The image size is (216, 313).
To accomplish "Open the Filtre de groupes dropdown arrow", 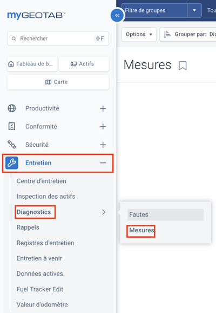I will (x=194, y=10).
